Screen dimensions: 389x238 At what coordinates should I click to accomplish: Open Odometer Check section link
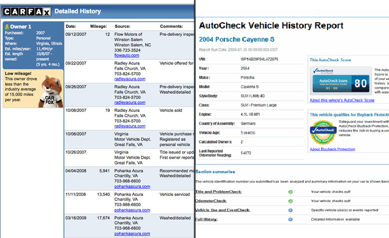tap(211, 201)
